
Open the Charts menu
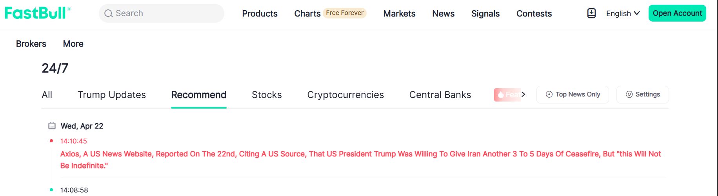[307, 13]
